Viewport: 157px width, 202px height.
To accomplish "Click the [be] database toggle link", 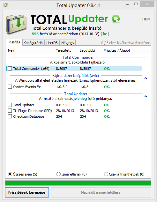I will coord(105,34).
